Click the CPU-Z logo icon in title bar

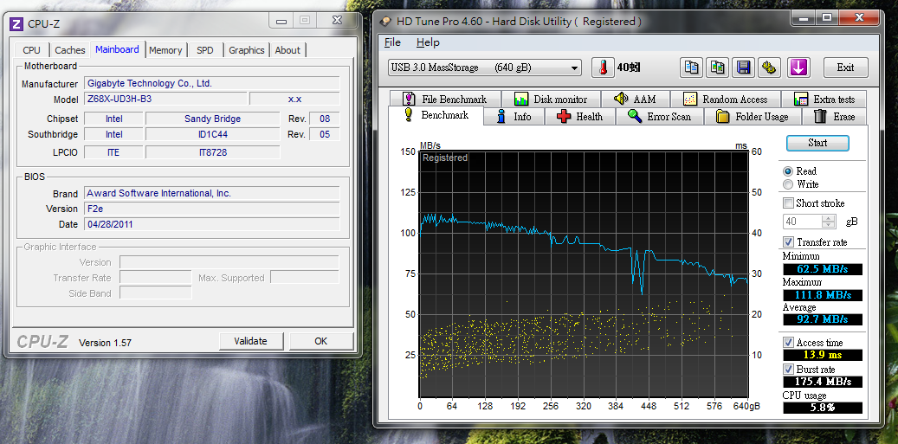[x=17, y=23]
